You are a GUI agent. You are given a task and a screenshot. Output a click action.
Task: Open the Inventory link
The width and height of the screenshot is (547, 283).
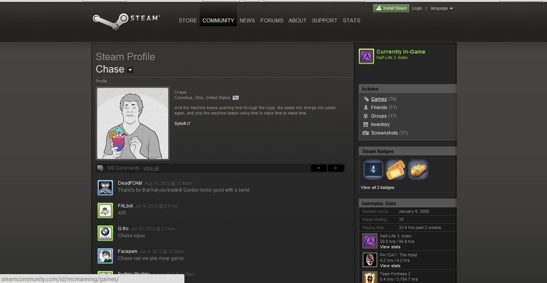click(380, 125)
